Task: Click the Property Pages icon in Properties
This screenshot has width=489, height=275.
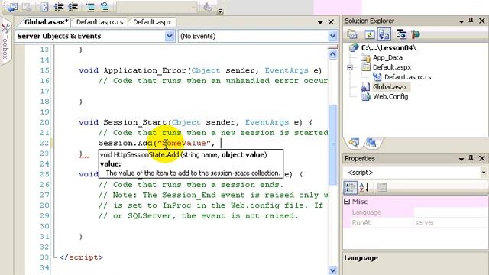Action: click(382, 187)
